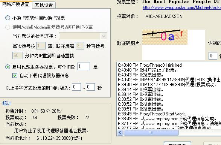
Task: Click the 60 分钟内IP重复 input field
Action: [x=18, y=55]
